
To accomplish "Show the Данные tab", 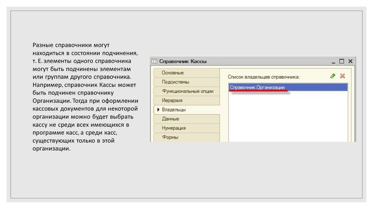I will tap(170, 119).
